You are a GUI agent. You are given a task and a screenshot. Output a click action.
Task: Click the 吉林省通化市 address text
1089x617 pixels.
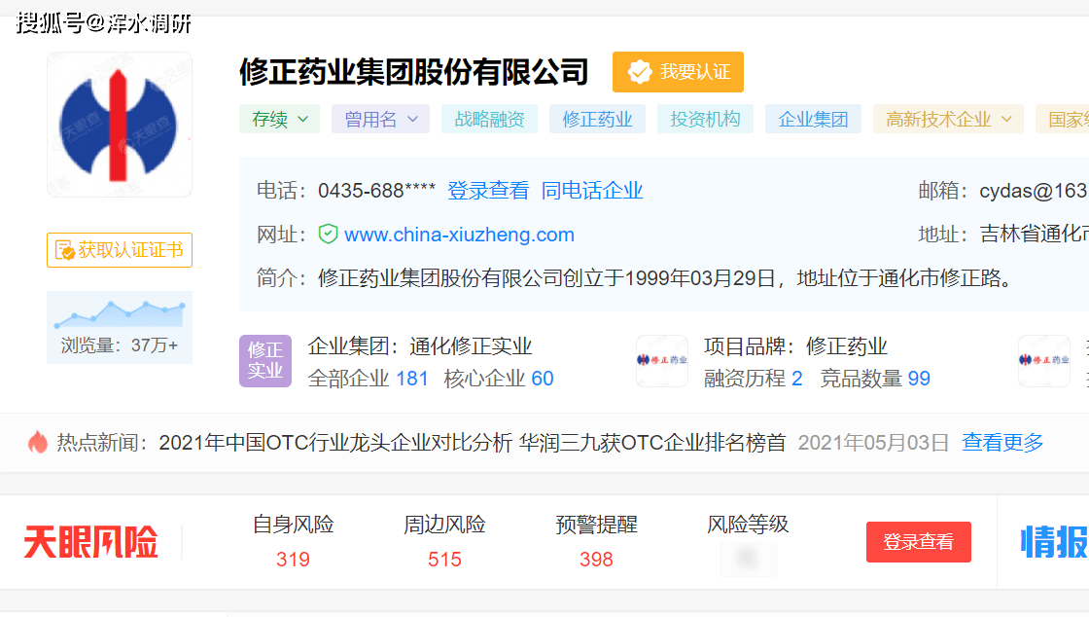[1035, 235]
